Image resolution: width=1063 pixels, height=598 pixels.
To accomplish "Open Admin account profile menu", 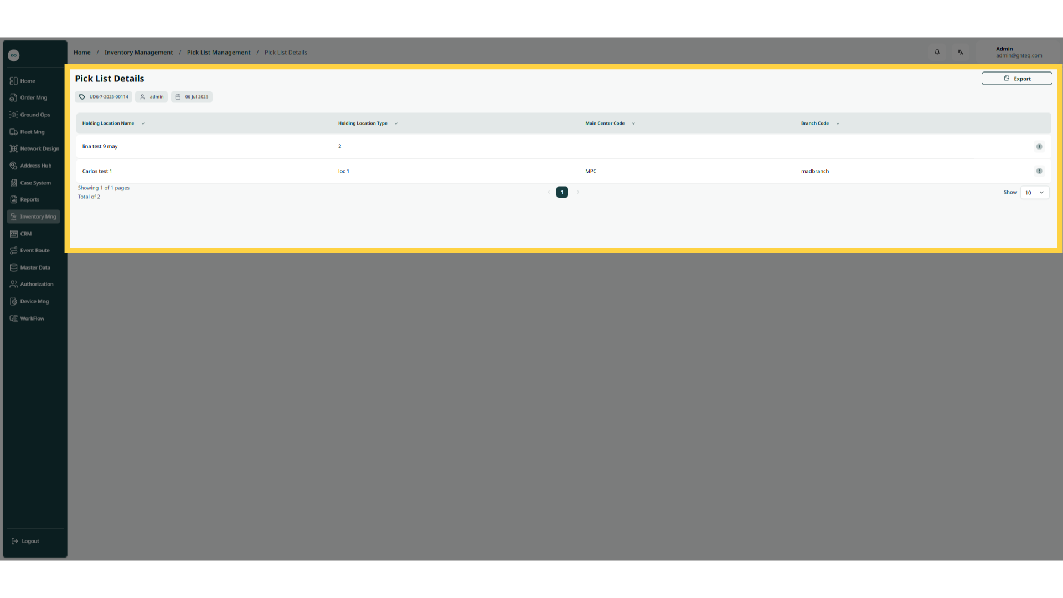I will pos(1019,52).
